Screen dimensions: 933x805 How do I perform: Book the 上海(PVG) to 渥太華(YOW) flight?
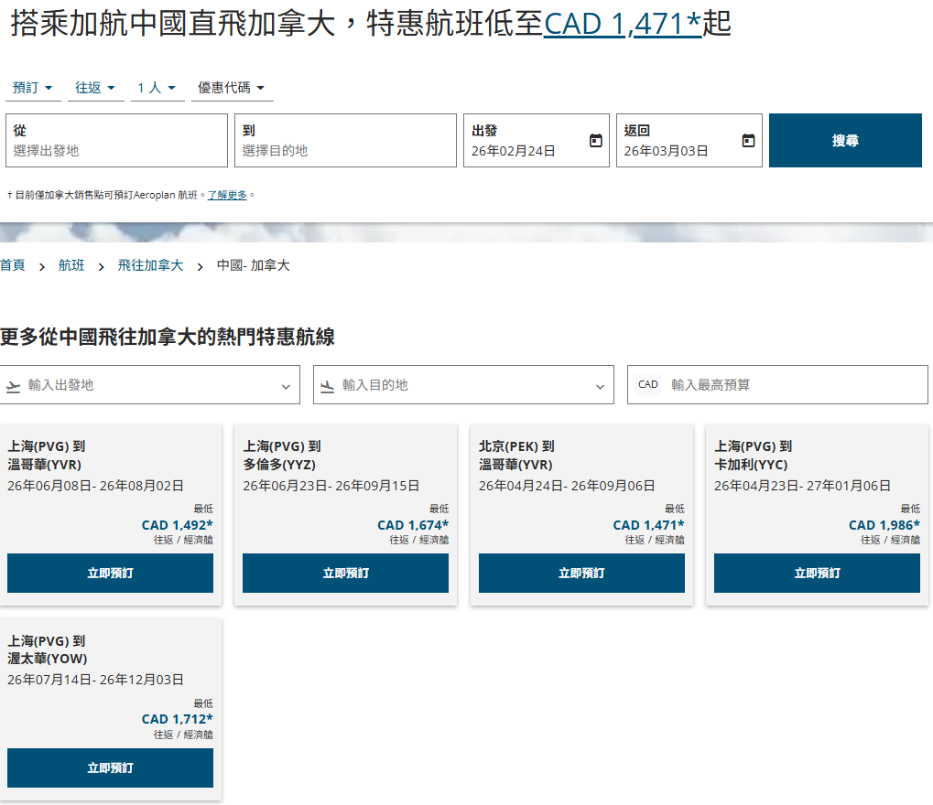pos(110,768)
